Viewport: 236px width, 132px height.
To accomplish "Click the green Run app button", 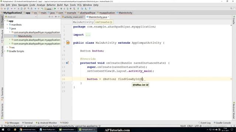I will (55, 9).
